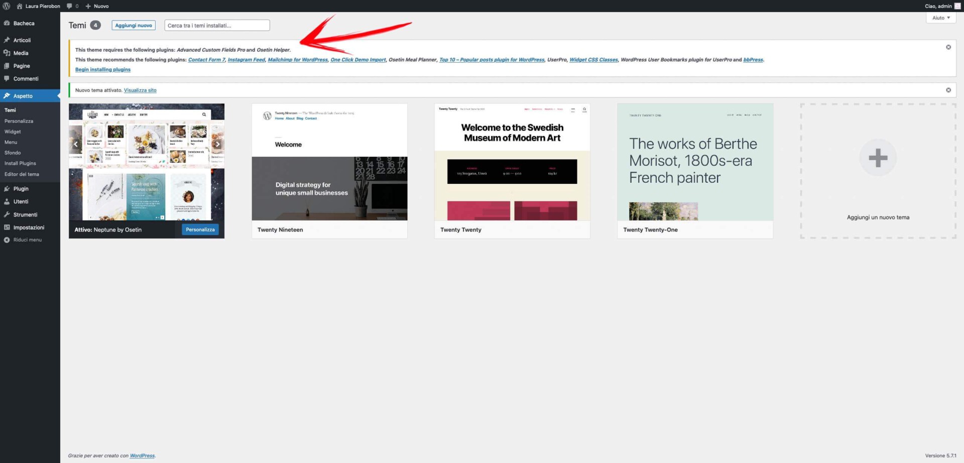964x463 pixels.
Task: Dismiss the Nuovo tema attivato notice
Action: 948,90
